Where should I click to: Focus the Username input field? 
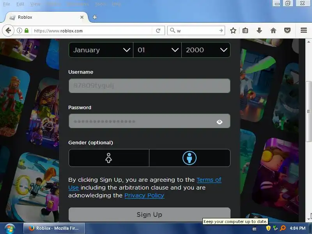149,86
